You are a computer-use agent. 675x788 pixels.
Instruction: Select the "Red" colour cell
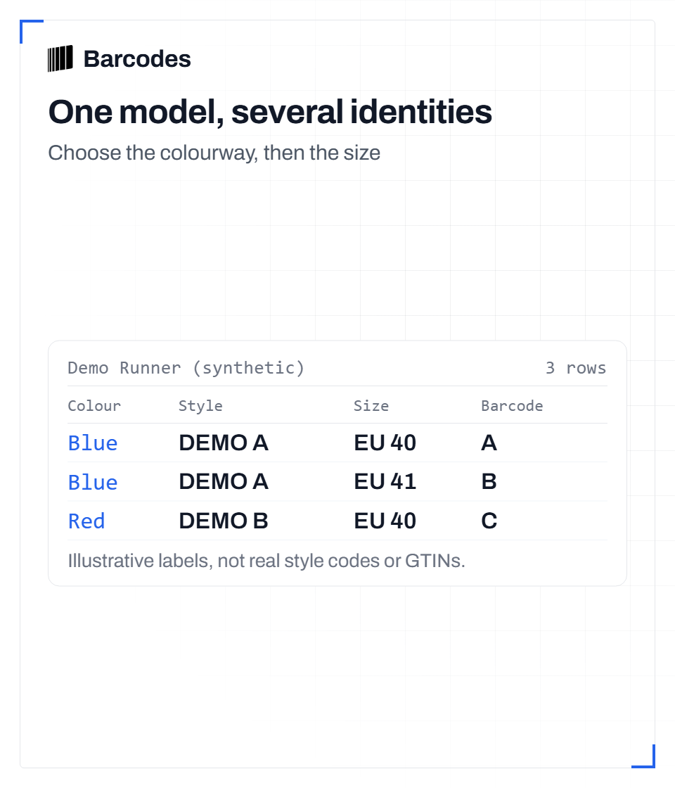[86, 521]
